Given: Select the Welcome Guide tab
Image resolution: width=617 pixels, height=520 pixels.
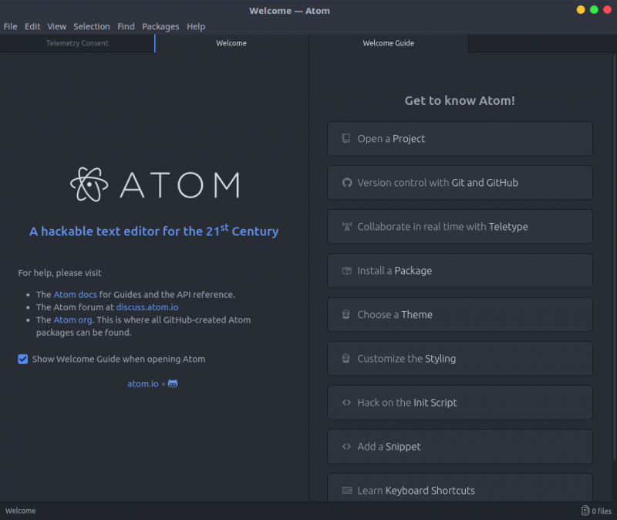Looking at the screenshot, I should tap(388, 43).
